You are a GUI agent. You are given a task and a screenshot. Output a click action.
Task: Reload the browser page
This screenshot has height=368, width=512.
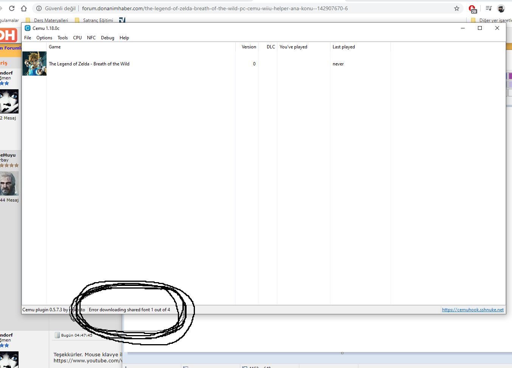pyautogui.click(x=12, y=8)
